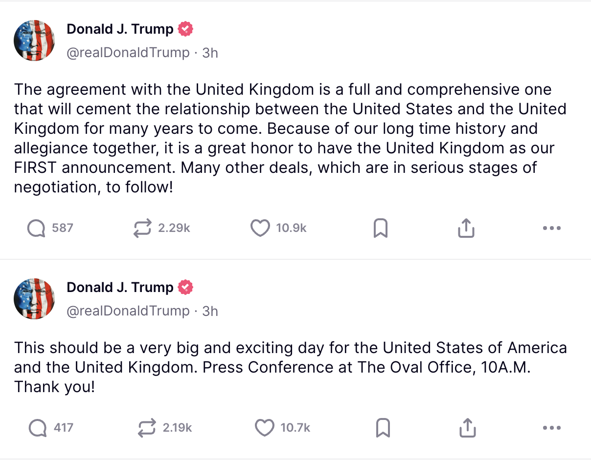Open the 3h timestamp on second post
The height and width of the screenshot is (460, 591).
click(210, 311)
